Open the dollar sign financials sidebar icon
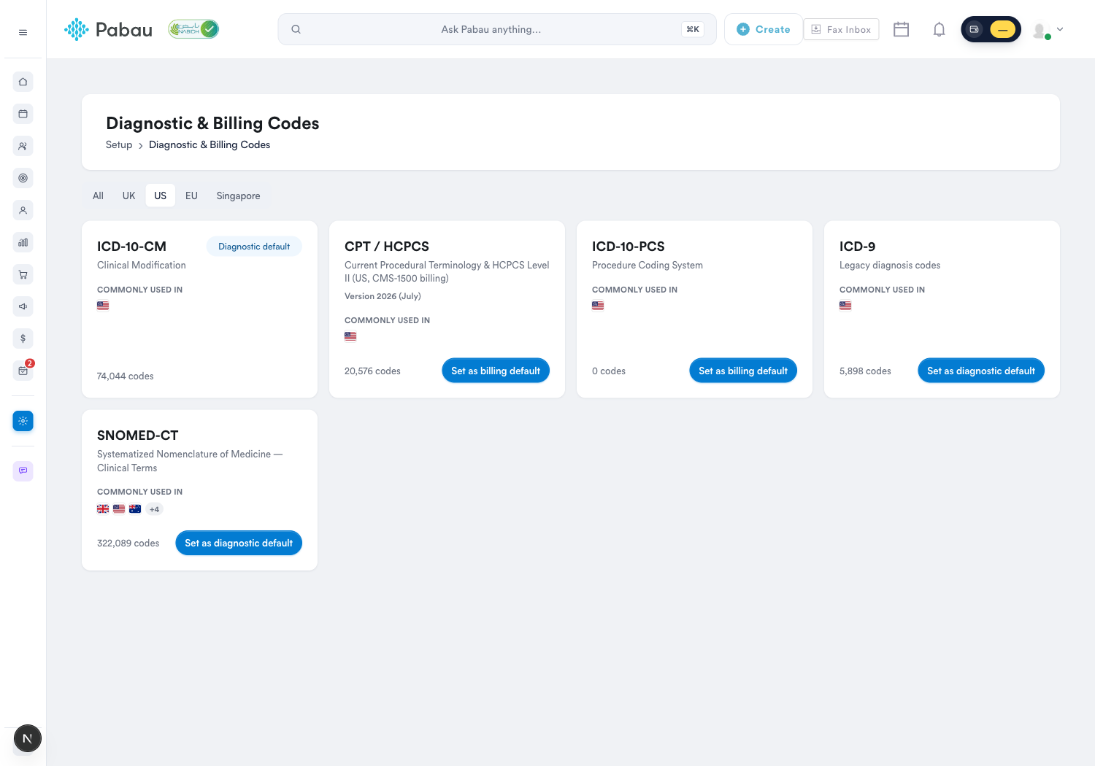 pos(23,338)
